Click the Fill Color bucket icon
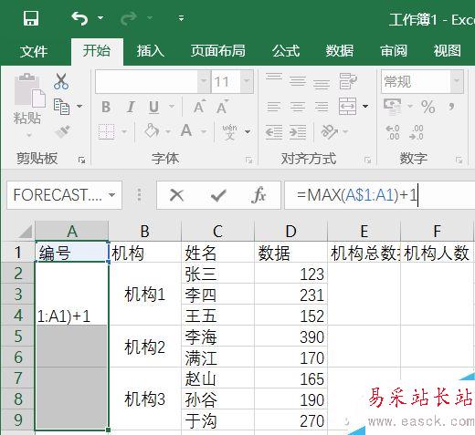This screenshot has height=435, width=475. point(152,131)
